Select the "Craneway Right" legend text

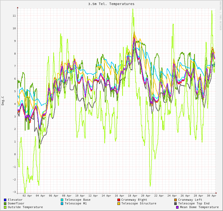[134, 200]
